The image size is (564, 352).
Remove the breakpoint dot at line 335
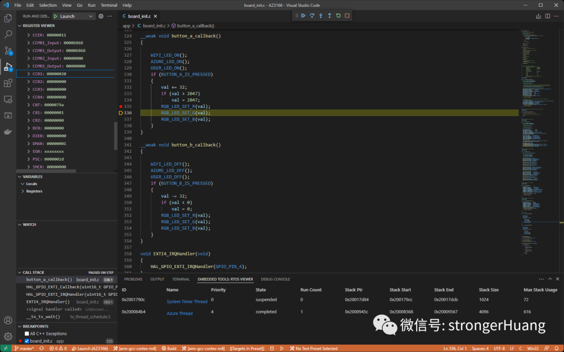pos(121,106)
